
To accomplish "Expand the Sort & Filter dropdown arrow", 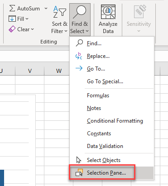I will 66,31.
